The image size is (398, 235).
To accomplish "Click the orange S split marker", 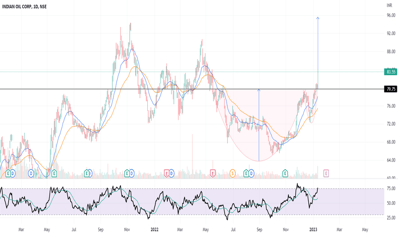I will click(232, 173).
